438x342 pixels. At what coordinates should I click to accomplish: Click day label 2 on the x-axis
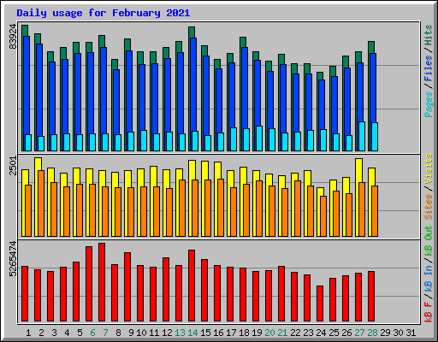(41, 333)
